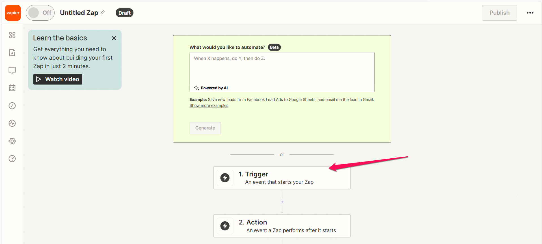The height and width of the screenshot is (244, 542).
Task: Click 'An event a Zap performs after it starts'
Action: pos(291,230)
